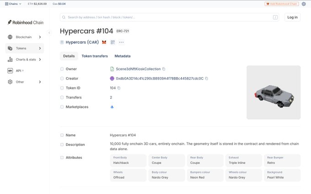
Task: Click the Transfers info hint icon
Action: click(62, 97)
